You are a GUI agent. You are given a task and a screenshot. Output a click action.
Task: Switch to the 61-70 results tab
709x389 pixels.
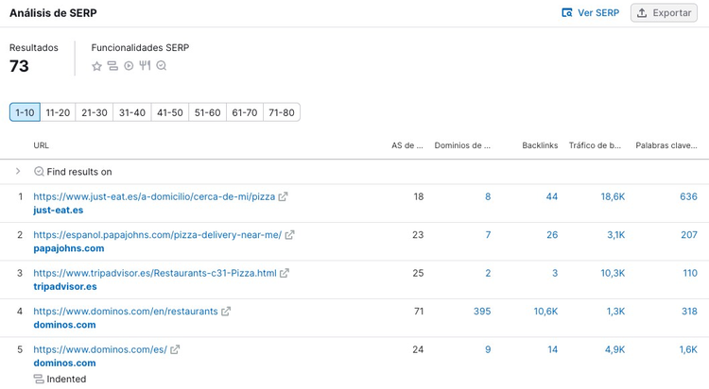coord(245,112)
